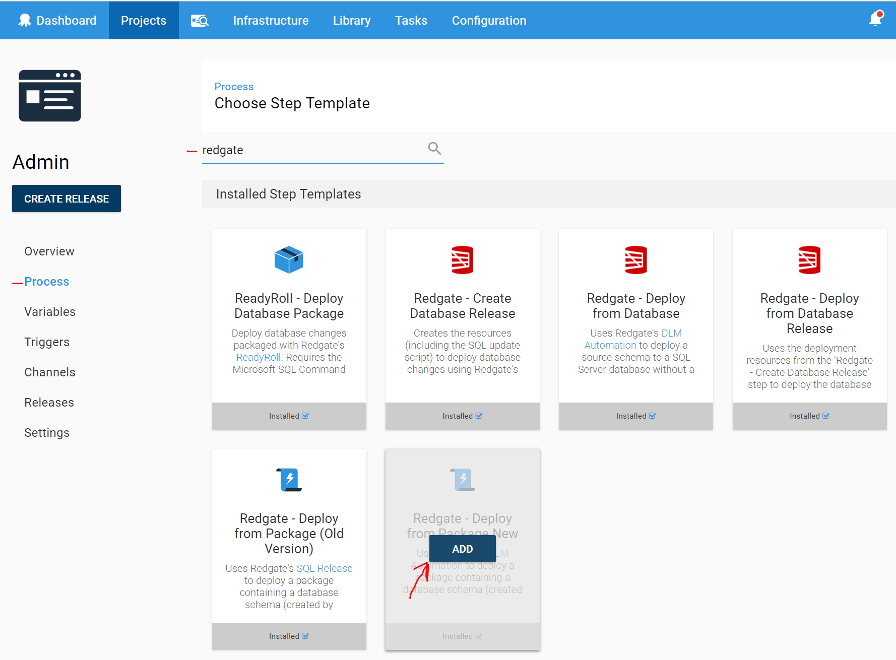The height and width of the screenshot is (660, 896).
Task: Click Redgate Create Database Release red icon
Action: click(x=463, y=260)
